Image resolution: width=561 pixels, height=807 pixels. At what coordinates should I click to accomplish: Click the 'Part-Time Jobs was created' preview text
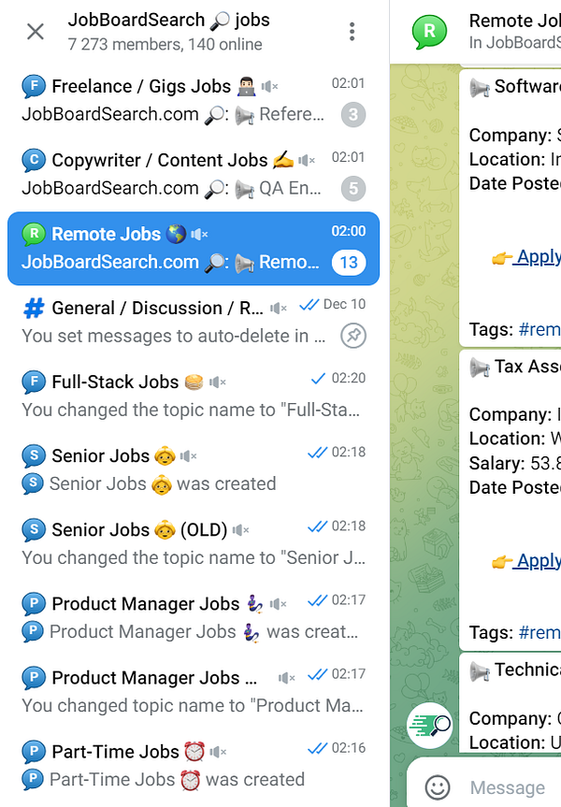[177, 780]
